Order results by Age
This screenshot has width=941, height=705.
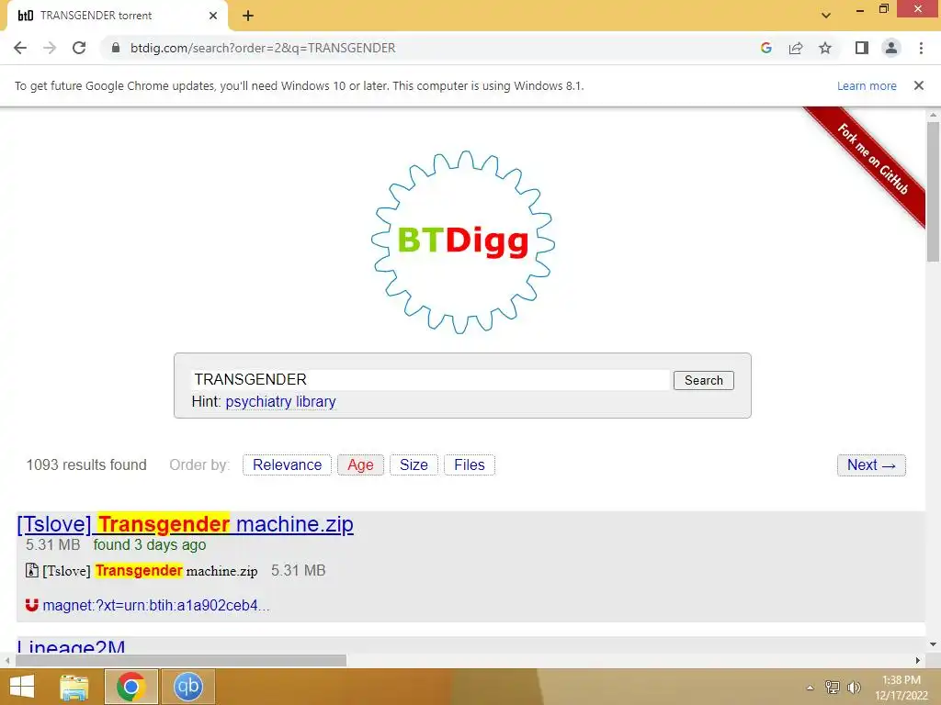[360, 464]
